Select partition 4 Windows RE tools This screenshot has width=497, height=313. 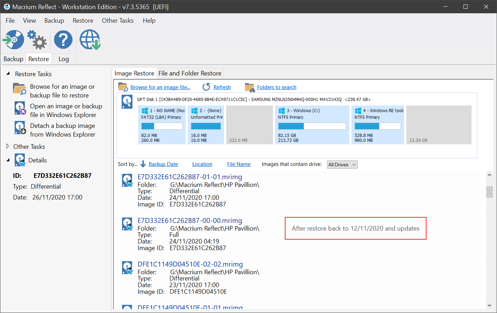[378, 125]
